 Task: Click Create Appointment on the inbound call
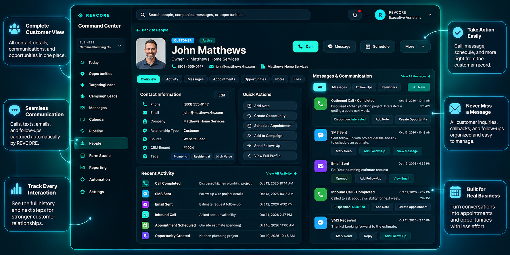point(413,207)
